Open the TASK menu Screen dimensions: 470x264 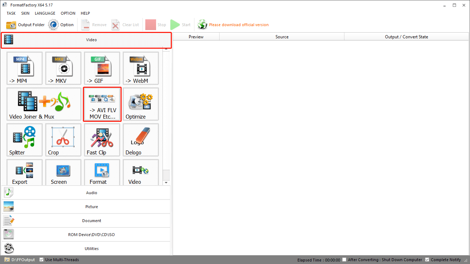[11, 13]
